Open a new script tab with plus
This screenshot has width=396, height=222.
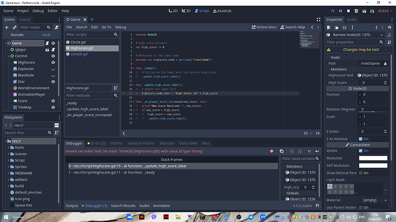(92, 19)
